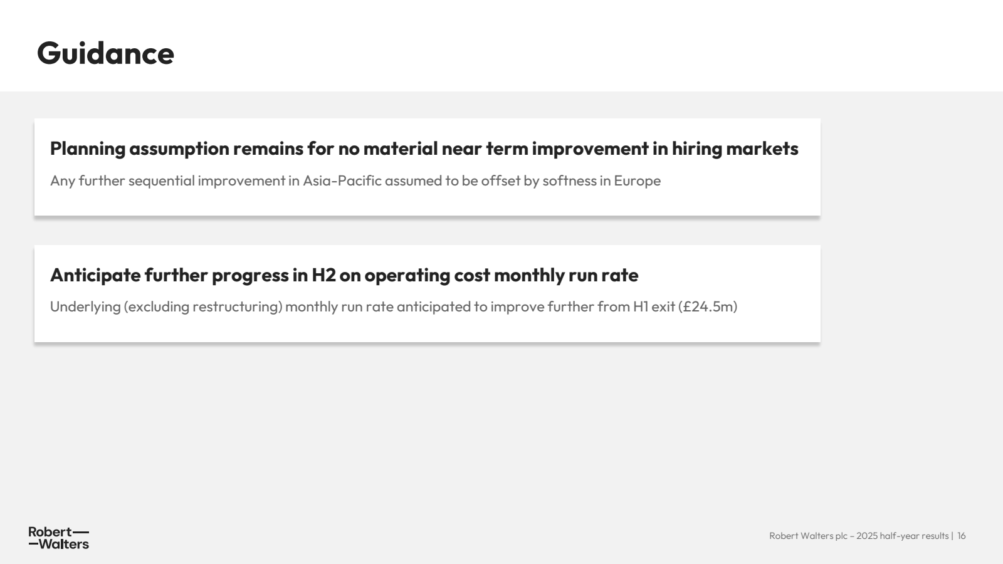The image size is (1003, 564).
Task: Click the word 'Europe' in first card
Action: pyautogui.click(x=637, y=181)
